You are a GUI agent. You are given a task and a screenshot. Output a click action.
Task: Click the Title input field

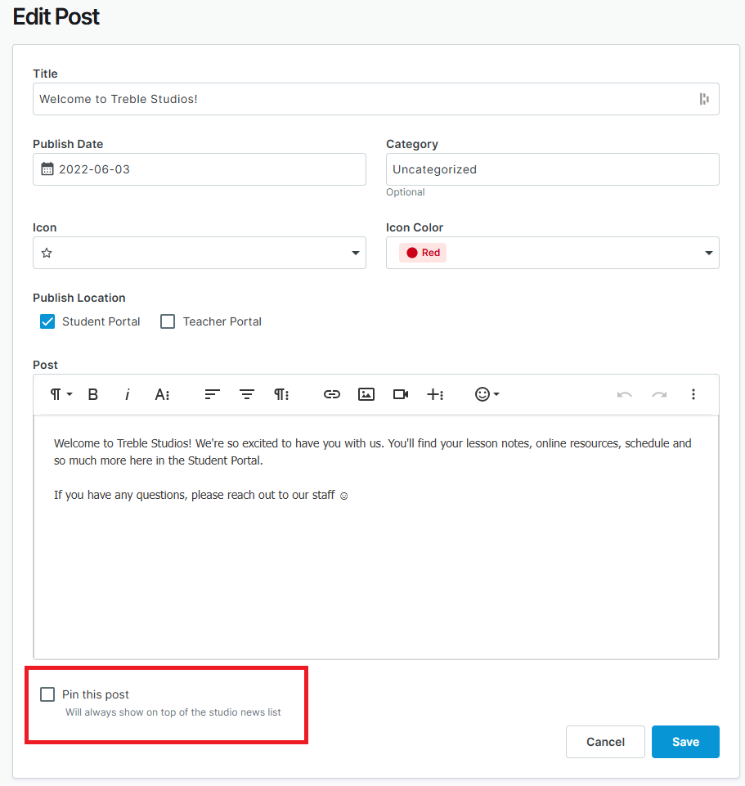tap(376, 99)
